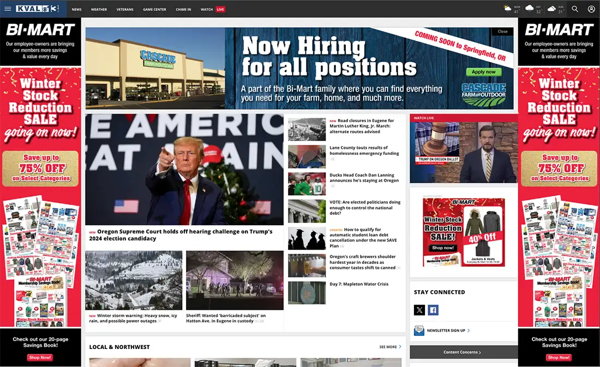Click the Mapleton water crisis thumbnail
Viewport: 600px width, 367px height.
point(307,293)
